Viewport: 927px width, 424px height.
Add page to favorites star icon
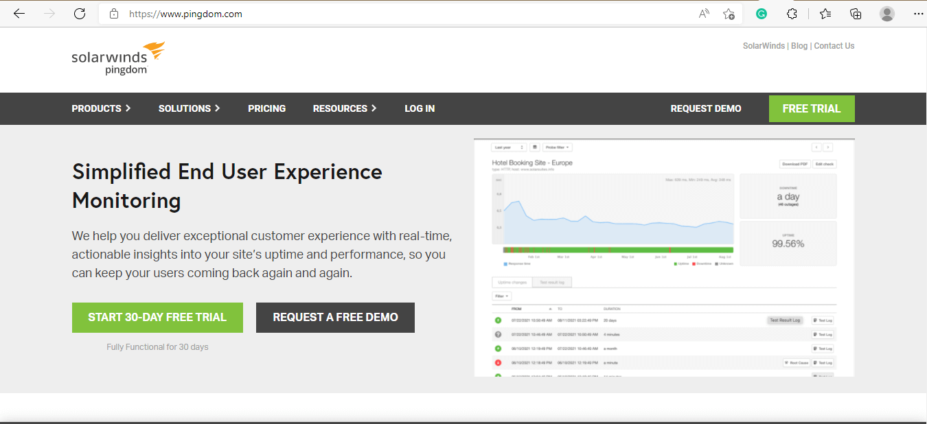729,14
